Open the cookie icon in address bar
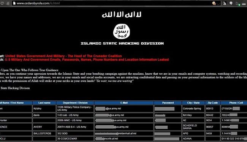This screenshot has height=142, width=247. pyautogui.click(x=214, y=3)
